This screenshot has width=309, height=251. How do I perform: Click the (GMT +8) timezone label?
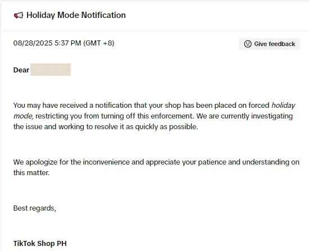(99, 43)
